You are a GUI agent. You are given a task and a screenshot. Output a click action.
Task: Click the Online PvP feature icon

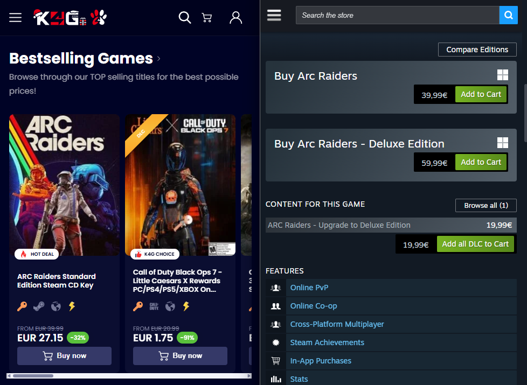point(276,288)
